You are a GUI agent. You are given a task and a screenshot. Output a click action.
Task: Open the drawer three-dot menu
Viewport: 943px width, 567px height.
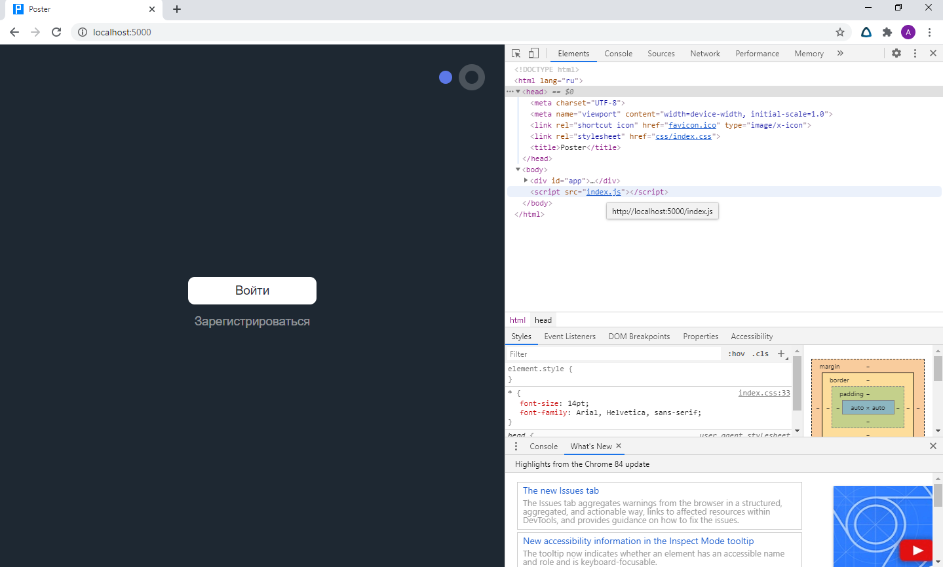(x=516, y=447)
